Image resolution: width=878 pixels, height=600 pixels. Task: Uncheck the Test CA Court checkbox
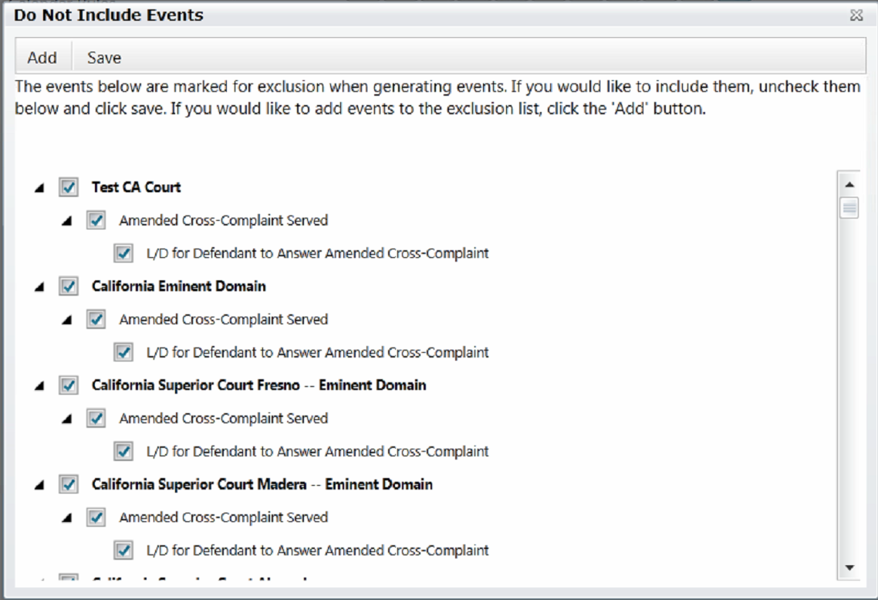[x=69, y=187]
